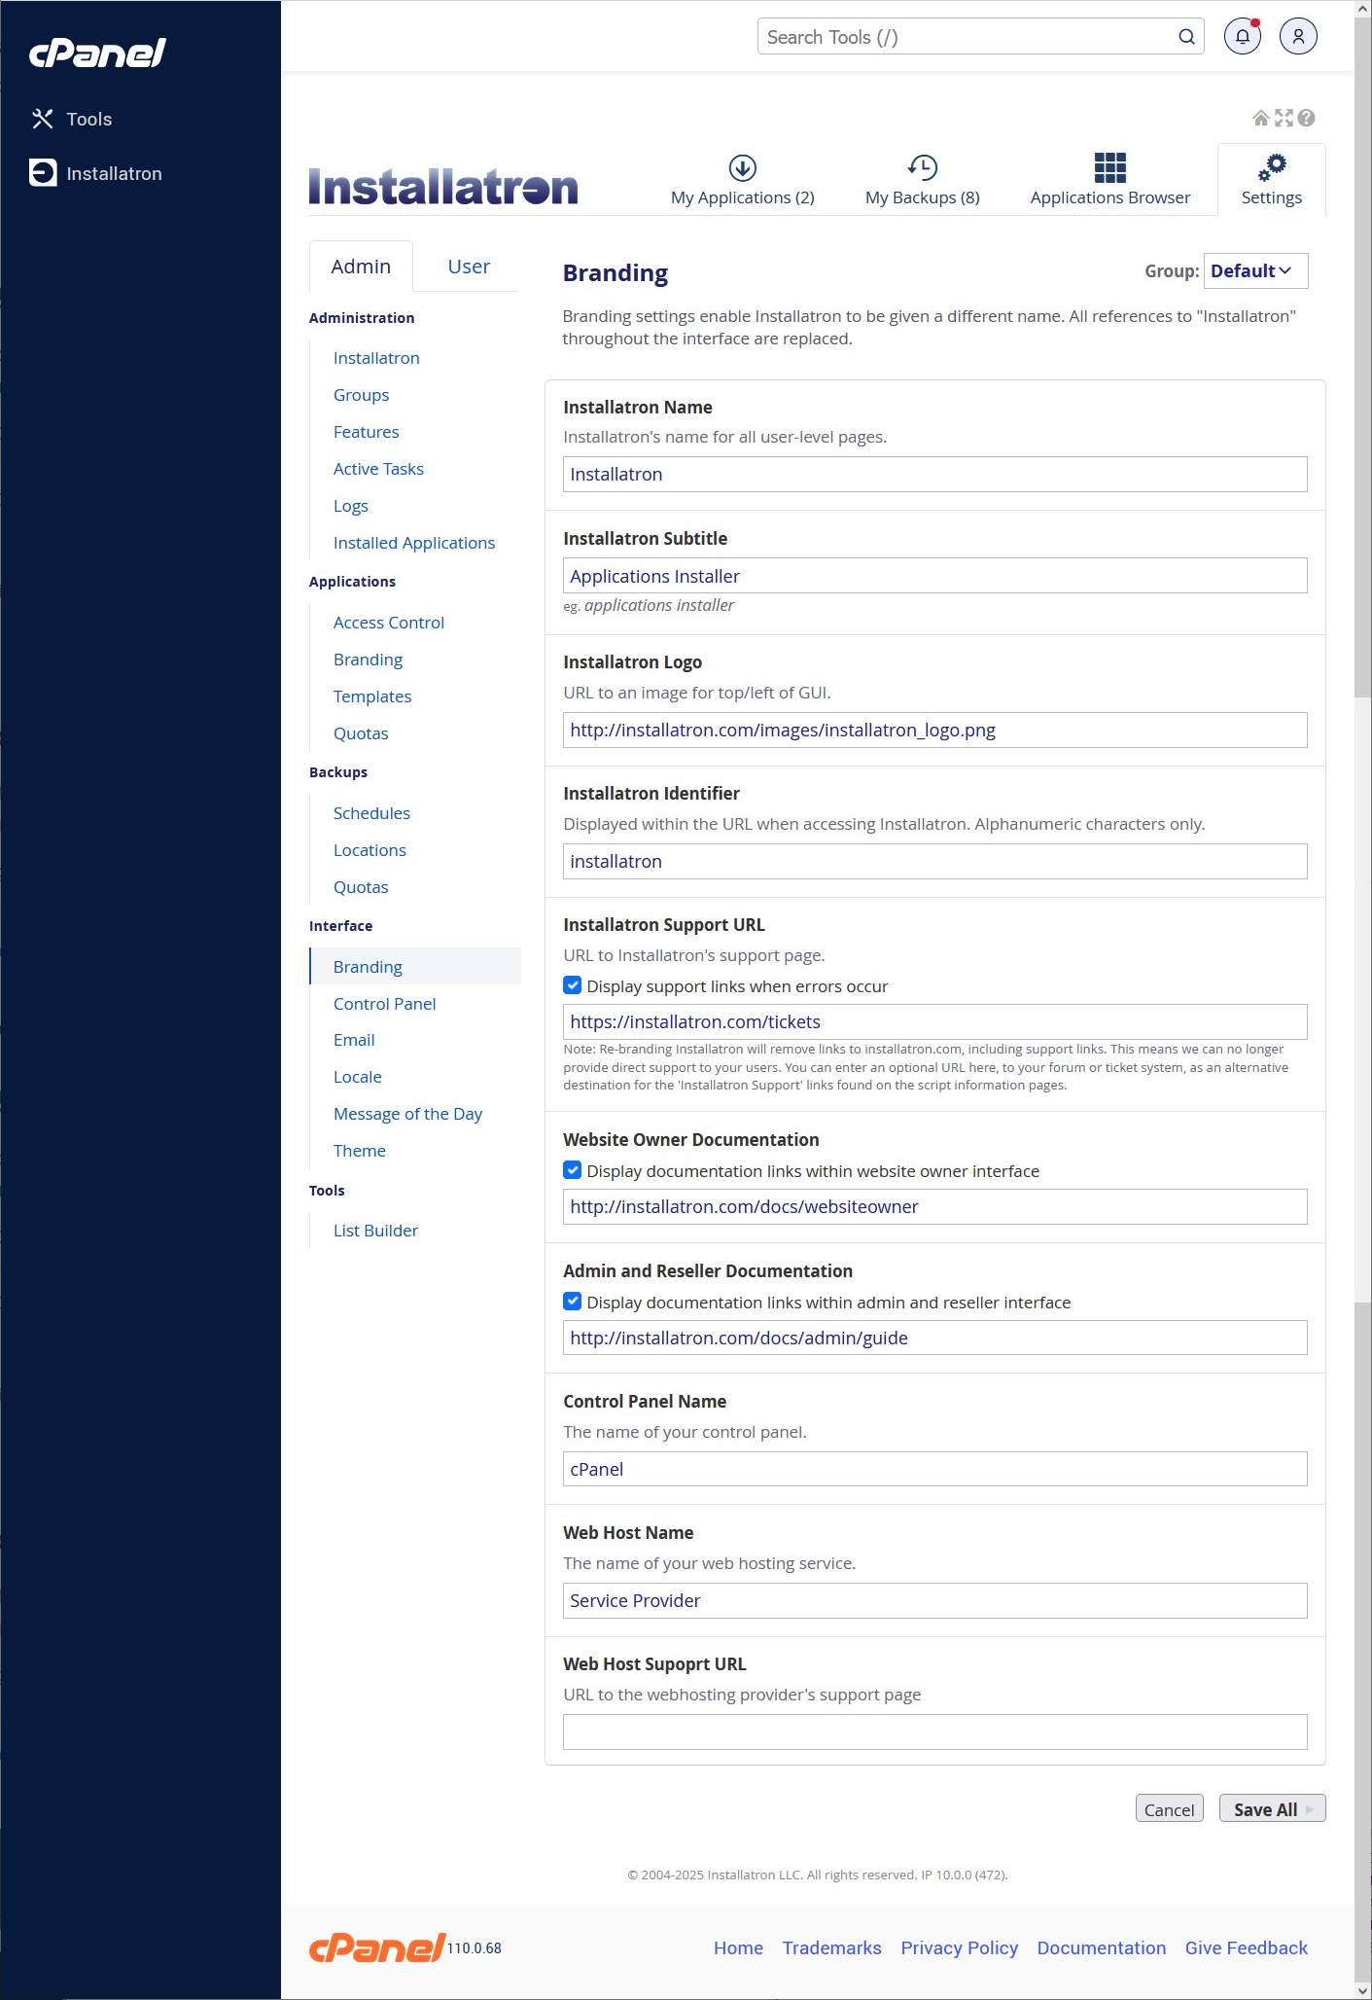Uncheck Display support links when errors occur
Image resolution: width=1372 pixels, height=2000 pixels.
click(573, 985)
